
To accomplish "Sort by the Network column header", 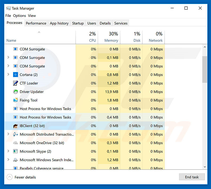I will pos(154,37).
